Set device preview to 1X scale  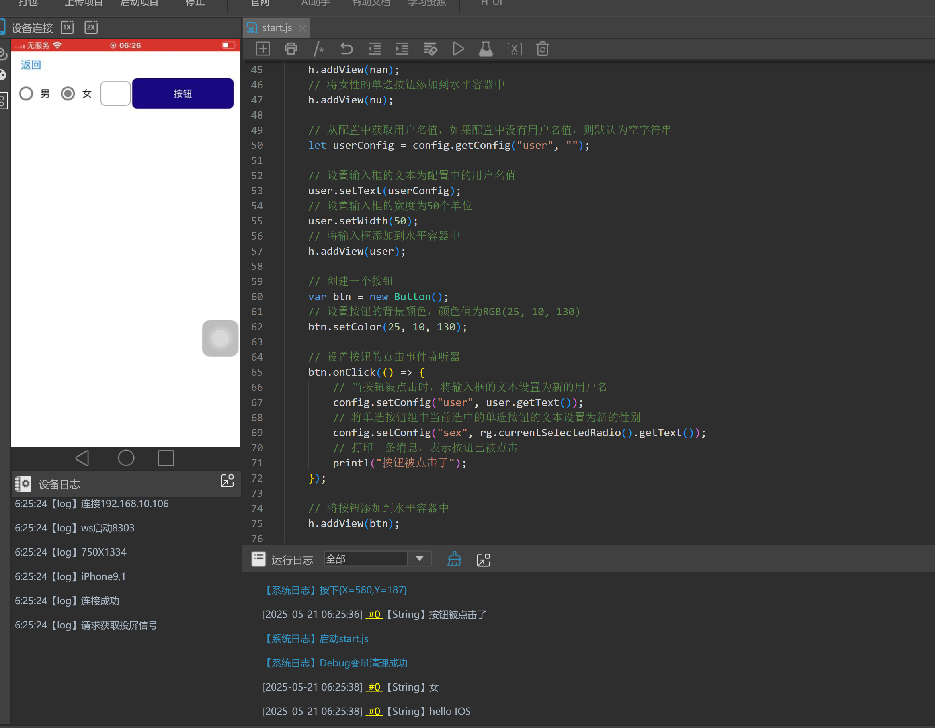pos(67,27)
